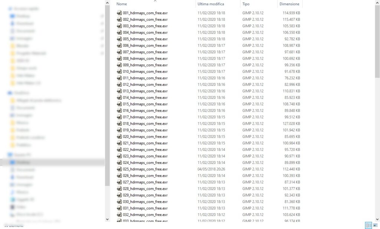This screenshot has height=229, width=380.
Task: Sort files by the Nome column header
Action: pyautogui.click(x=122, y=4)
